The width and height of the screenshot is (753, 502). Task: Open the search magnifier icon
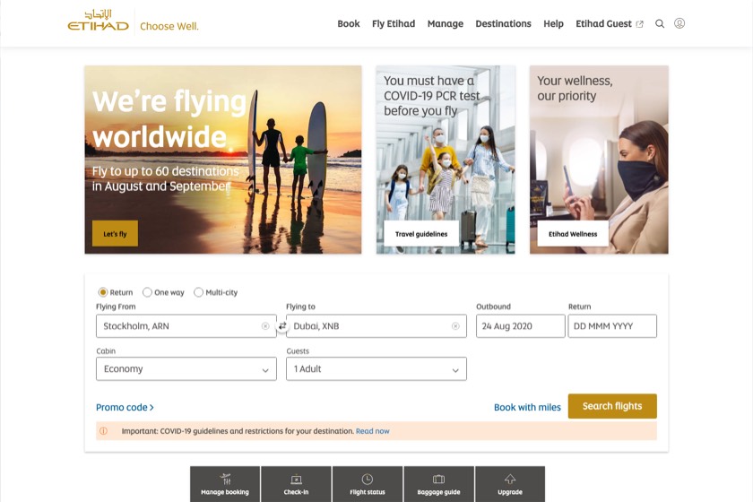[x=660, y=23]
